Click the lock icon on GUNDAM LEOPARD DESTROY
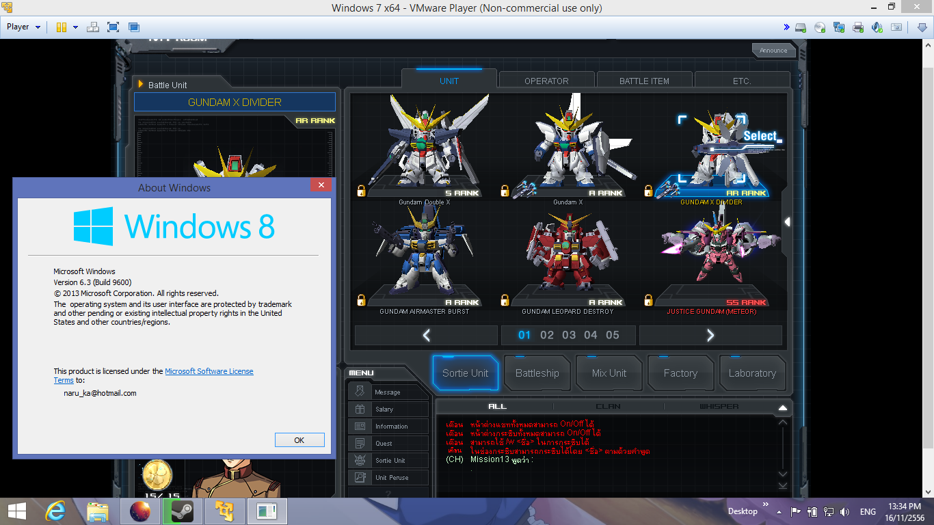 [505, 300]
